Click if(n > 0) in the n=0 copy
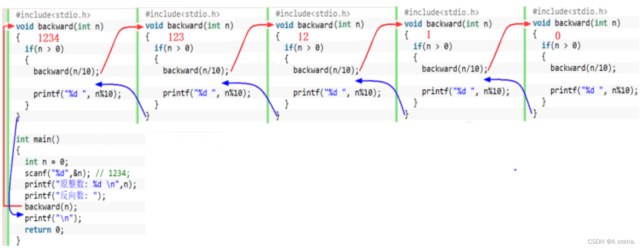 561,45
